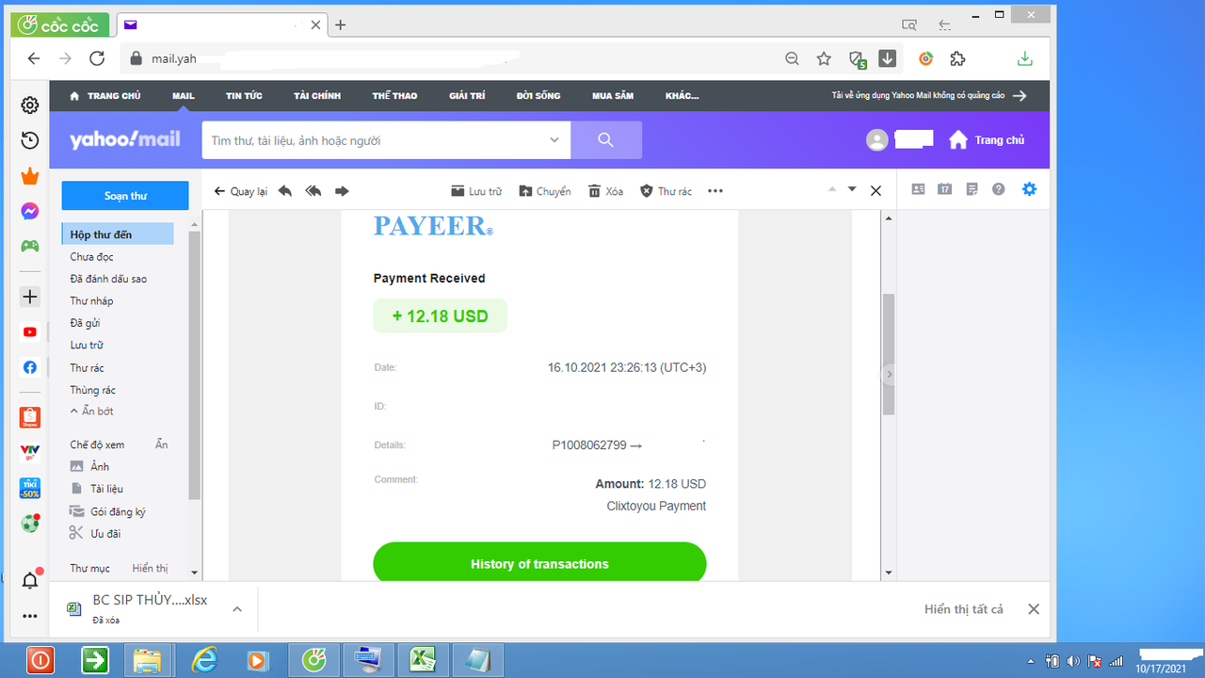1205x678 pixels.
Task: Click History of transactions button
Action: (x=539, y=564)
